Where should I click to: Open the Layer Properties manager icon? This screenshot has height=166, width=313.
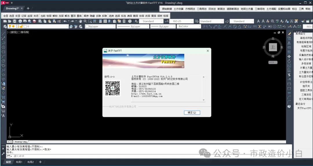(5, 27)
